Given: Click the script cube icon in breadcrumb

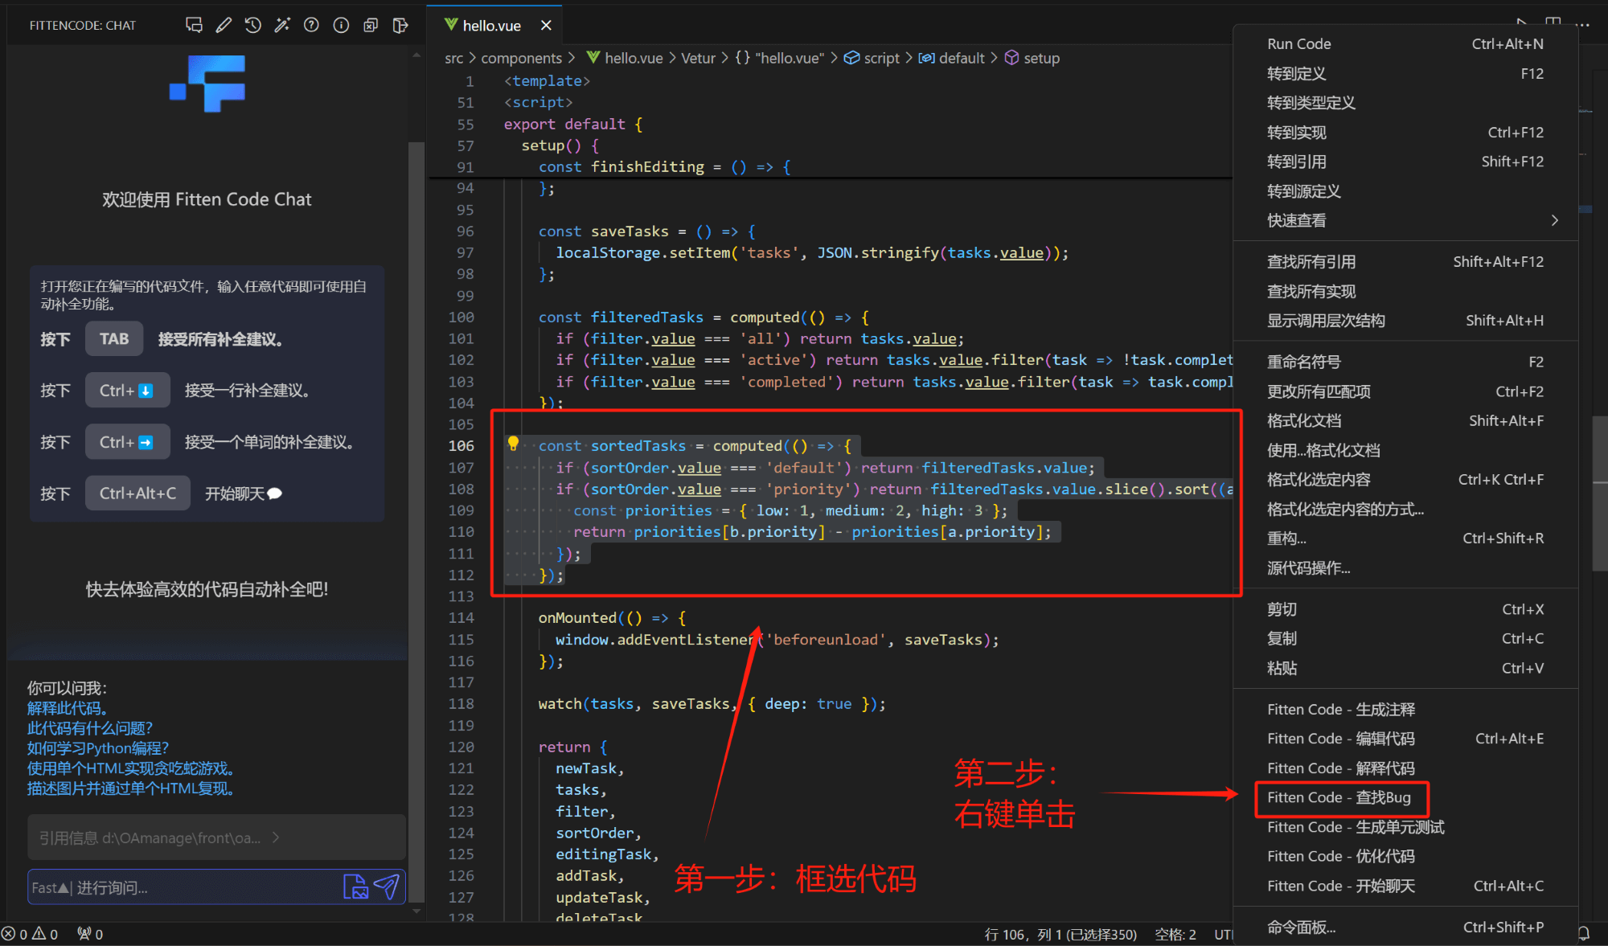Looking at the screenshot, I should coord(851,57).
